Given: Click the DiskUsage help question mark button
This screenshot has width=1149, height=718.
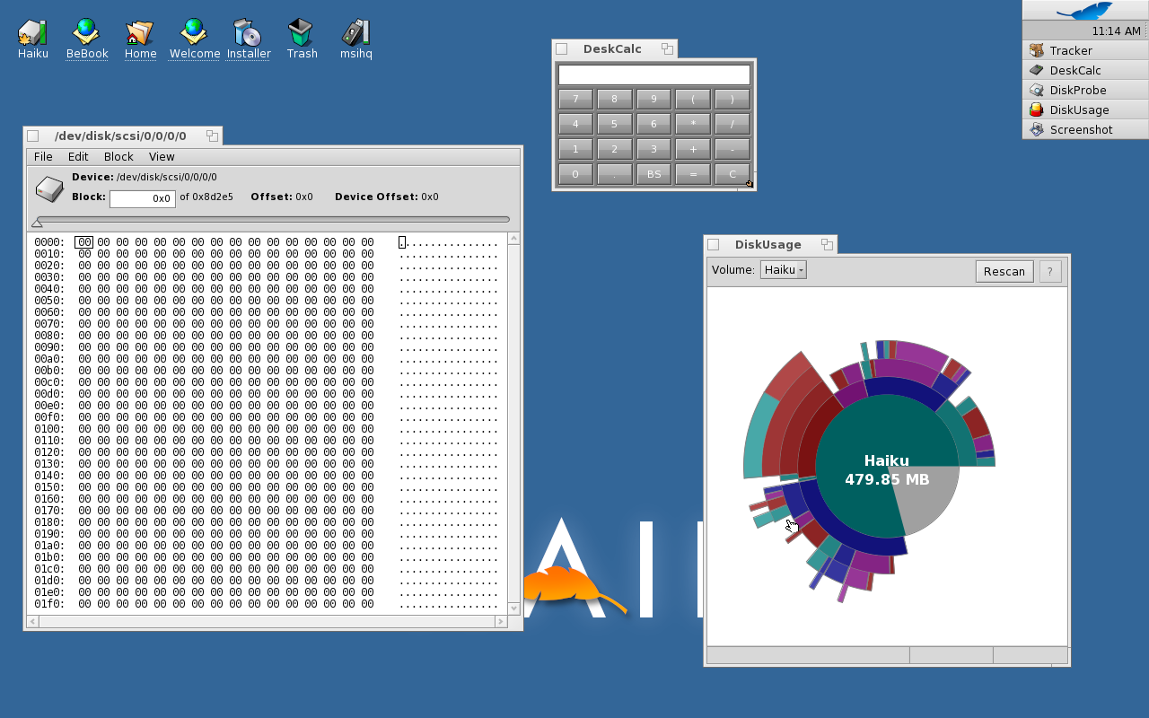Looking at the screenshot, I should pos(1050,271).
